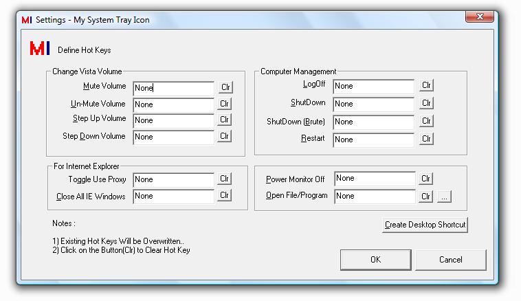521x301 pixels.
Task: Clear the Restart hot key
Action: pyautogui.click(x=427, y=139)
